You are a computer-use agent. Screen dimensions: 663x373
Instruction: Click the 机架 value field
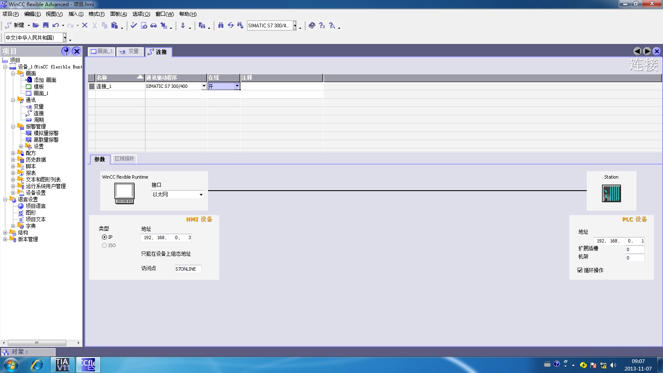point(635,258)
